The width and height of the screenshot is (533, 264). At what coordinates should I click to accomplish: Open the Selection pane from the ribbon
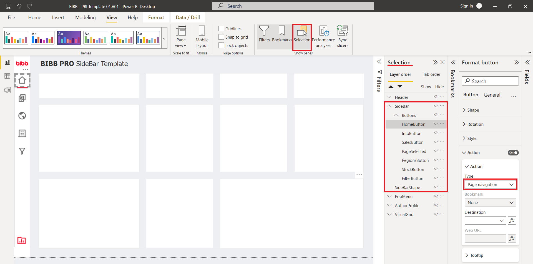(x=302, y=37)
